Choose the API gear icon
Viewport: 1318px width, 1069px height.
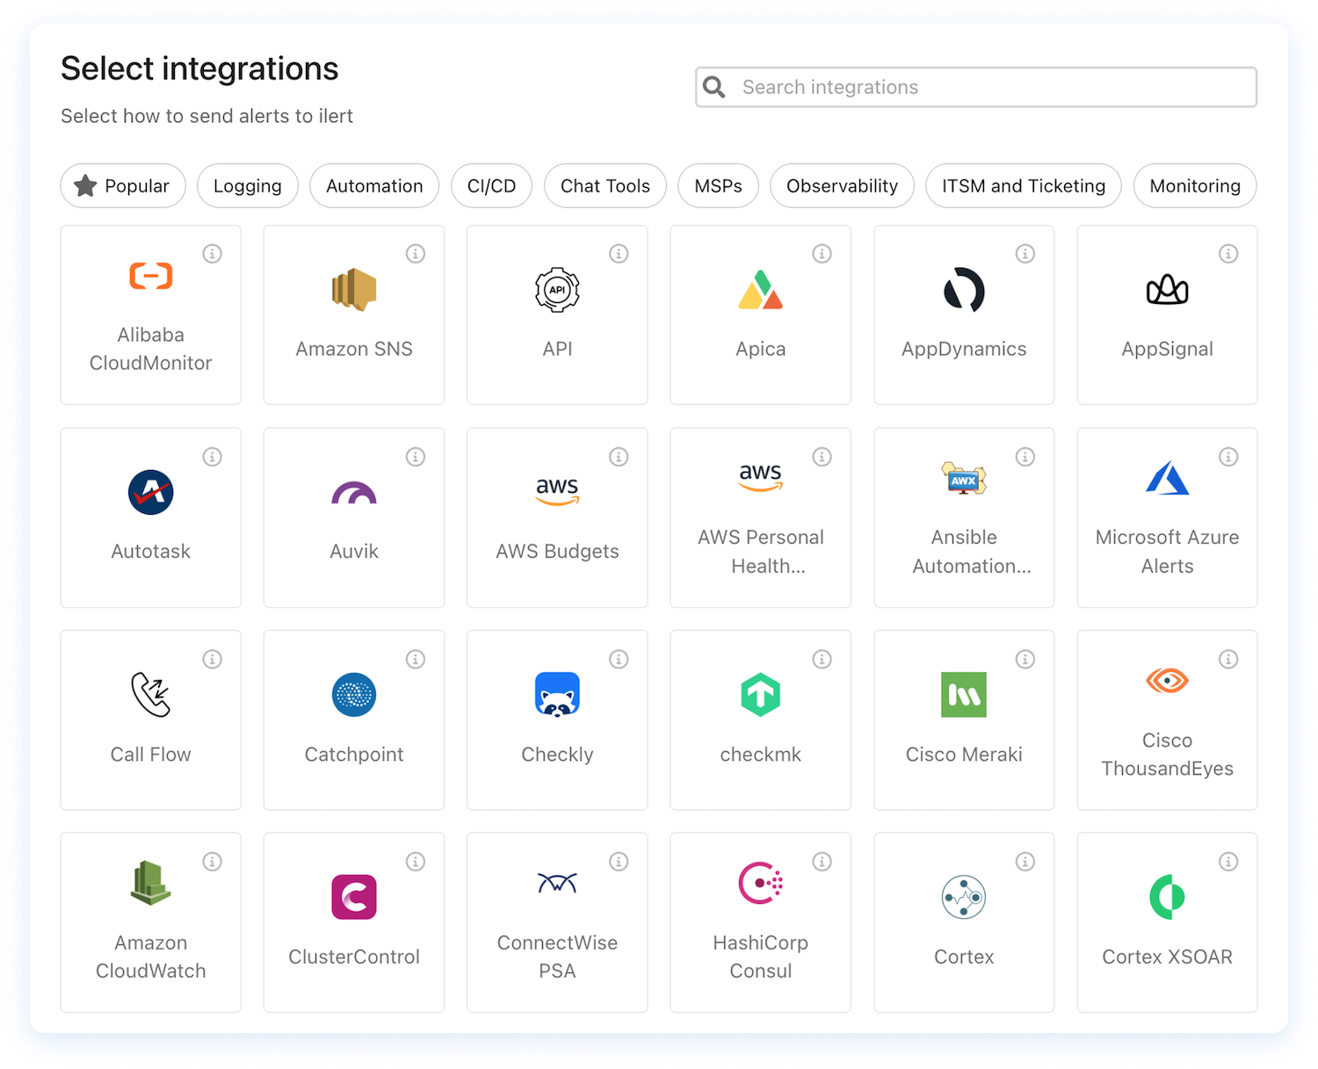tap(557, 290)
